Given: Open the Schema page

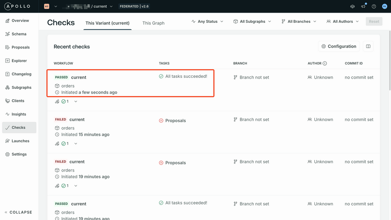Looking at the screenshot, I should [19, 34].
